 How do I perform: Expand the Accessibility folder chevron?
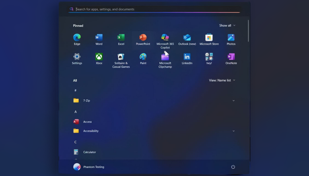[x=233, y=131]
